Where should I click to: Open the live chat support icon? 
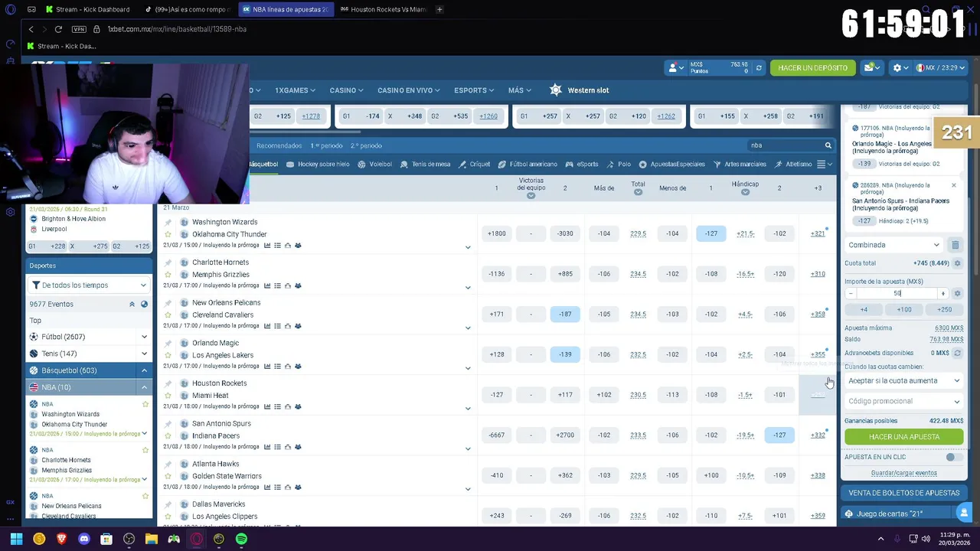click(964, 512)
